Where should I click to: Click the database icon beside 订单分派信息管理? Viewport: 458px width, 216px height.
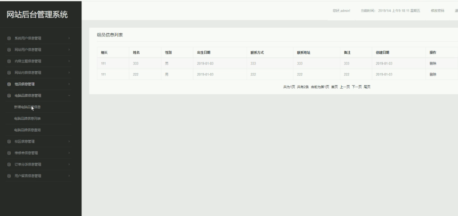click(x=9, y=164)
